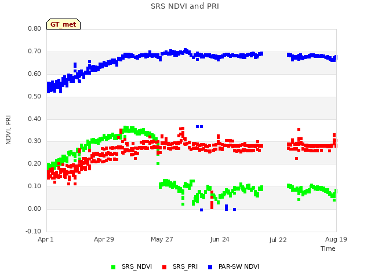Click the May 27 x-axis label

point(162,239)
